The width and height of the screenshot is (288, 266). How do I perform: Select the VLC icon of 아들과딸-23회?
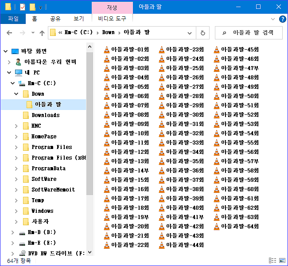pos(162,50)
